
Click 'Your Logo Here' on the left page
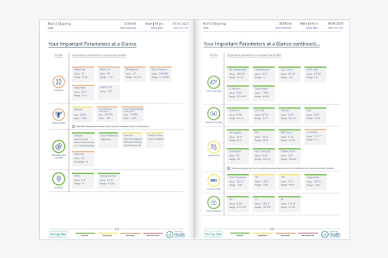[x=58, y=234]
